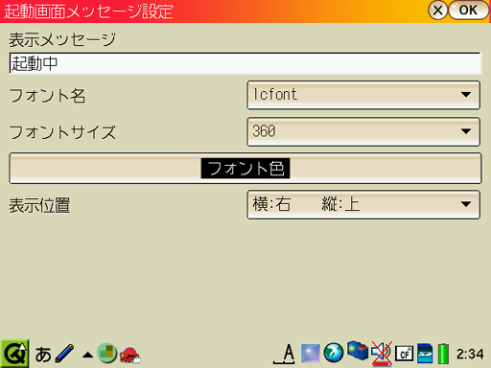
Task: Open the purple square tray applet
Action: pyautogui.click(x=311, y=354)
